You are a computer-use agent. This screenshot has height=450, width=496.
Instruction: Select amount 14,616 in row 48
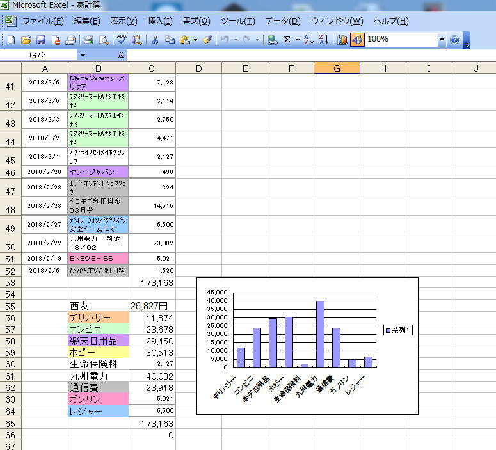coord(152,206)
